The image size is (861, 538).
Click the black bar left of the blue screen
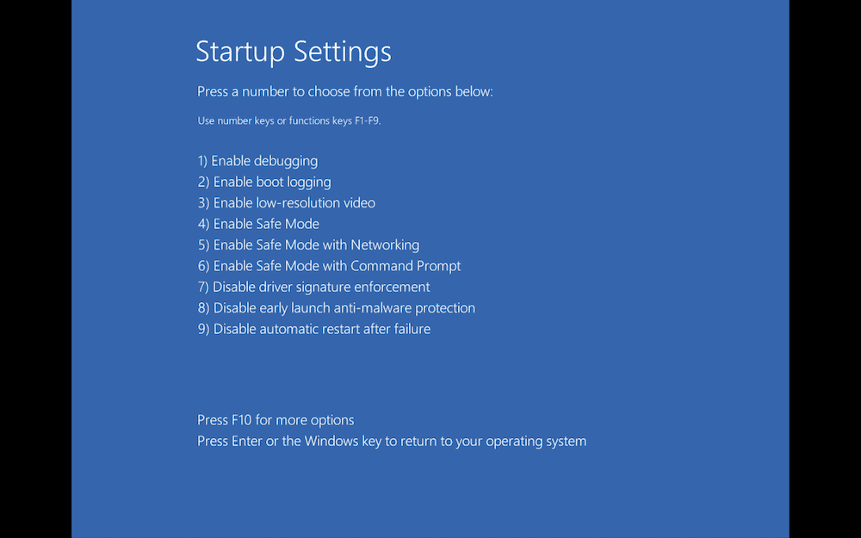coord(35,269)
